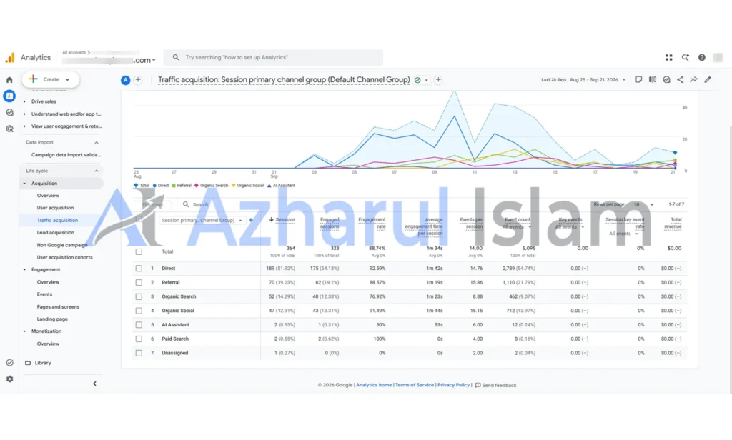The image size is (732, 440).
Task: Tick the checkbox for the Direct row
Action: point(139,269)
